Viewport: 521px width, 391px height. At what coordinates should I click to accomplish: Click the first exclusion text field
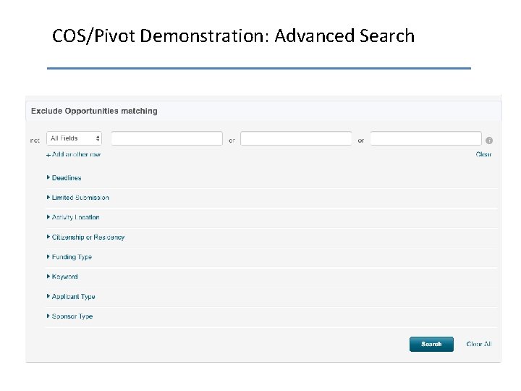click(x=167, y=138)
